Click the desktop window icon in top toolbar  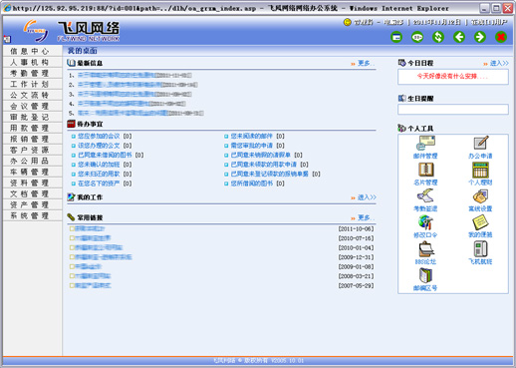pyautogui.click(x=396, y=37)
